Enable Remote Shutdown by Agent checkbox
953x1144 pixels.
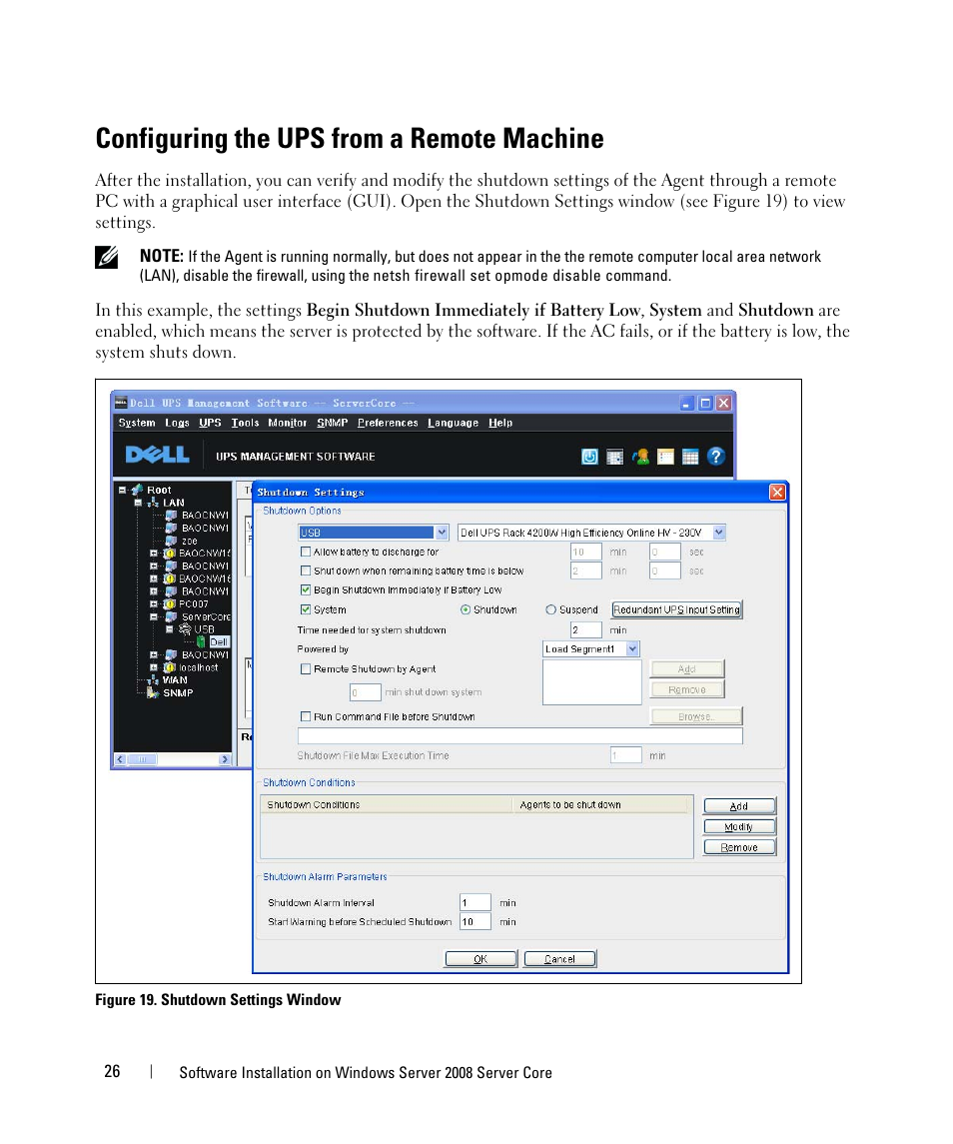coord(306,669)
